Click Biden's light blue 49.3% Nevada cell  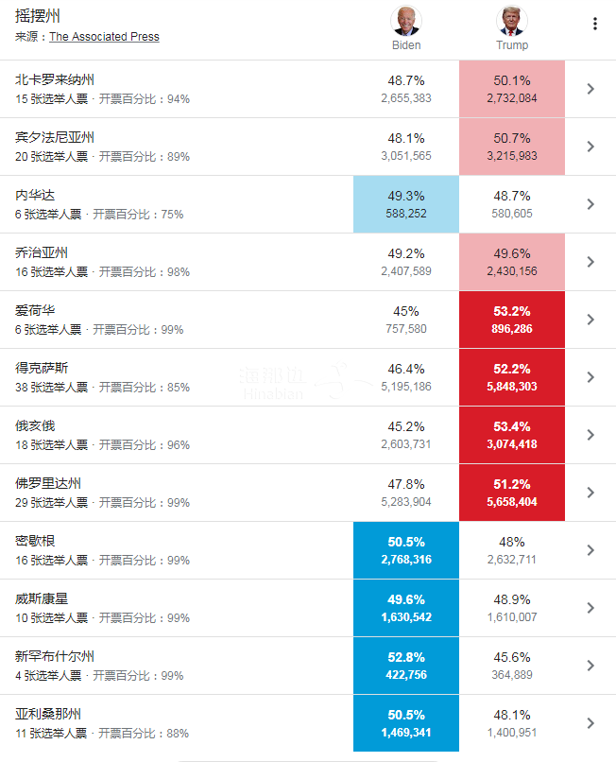click(x=406, y=204)
